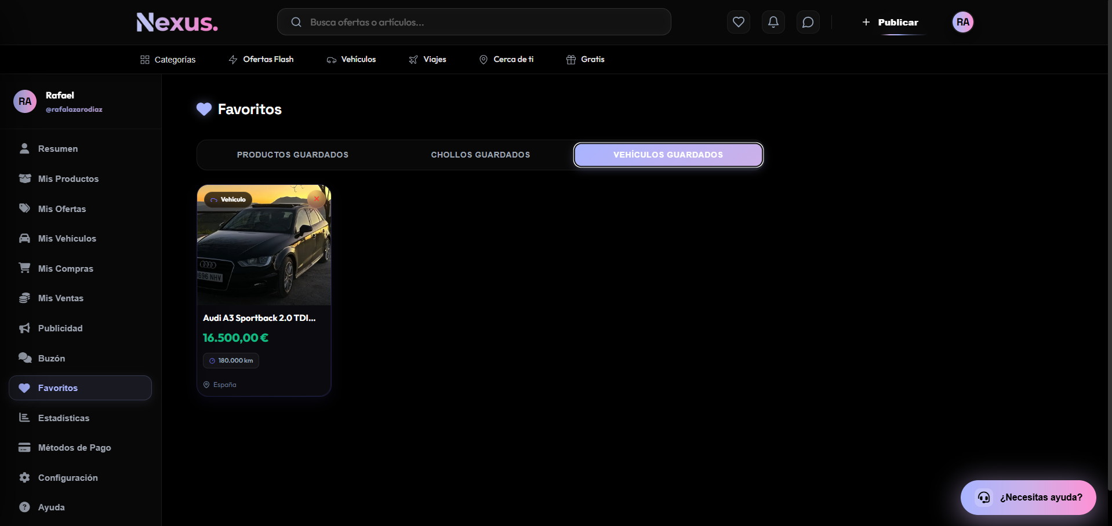Go to Ofertas Flash
The height and width of the screenshot is (526, 1112).
click(261, 60)
